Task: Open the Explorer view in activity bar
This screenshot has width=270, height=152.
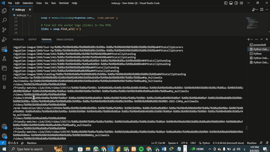Action: tap(4, 11)
